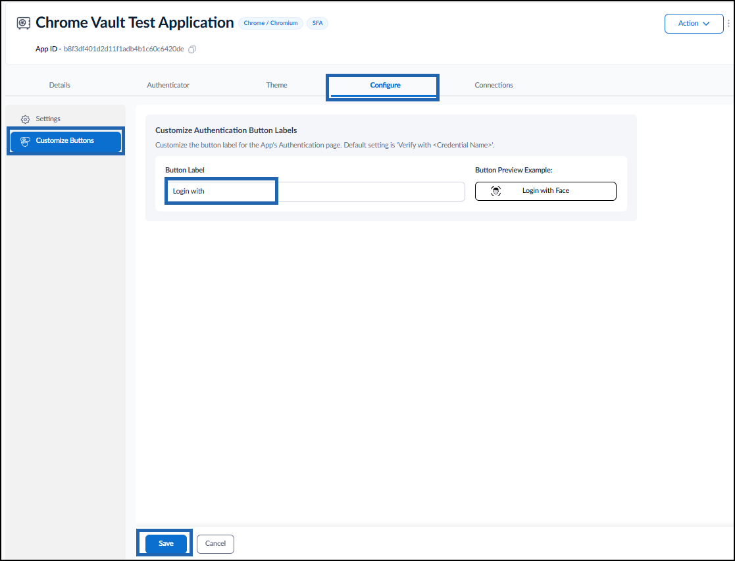735x561 pixels.
Task: Open the vertical three-dot more options menu
Action: [x=728, y=24]
